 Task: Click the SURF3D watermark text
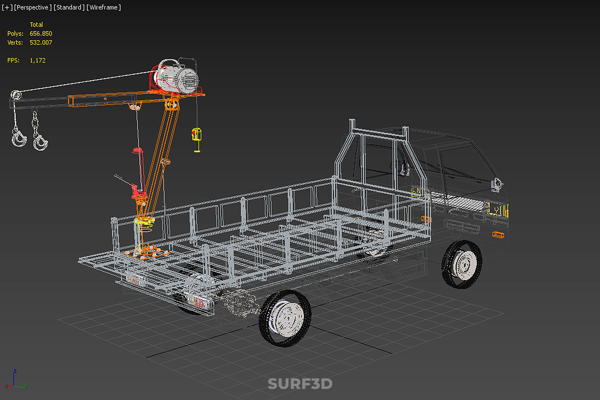click(300, 384)
